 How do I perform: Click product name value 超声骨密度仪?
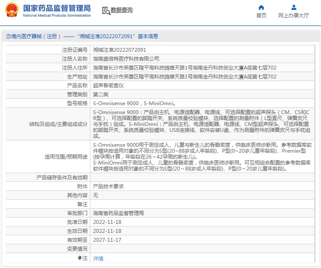point(108,85)
